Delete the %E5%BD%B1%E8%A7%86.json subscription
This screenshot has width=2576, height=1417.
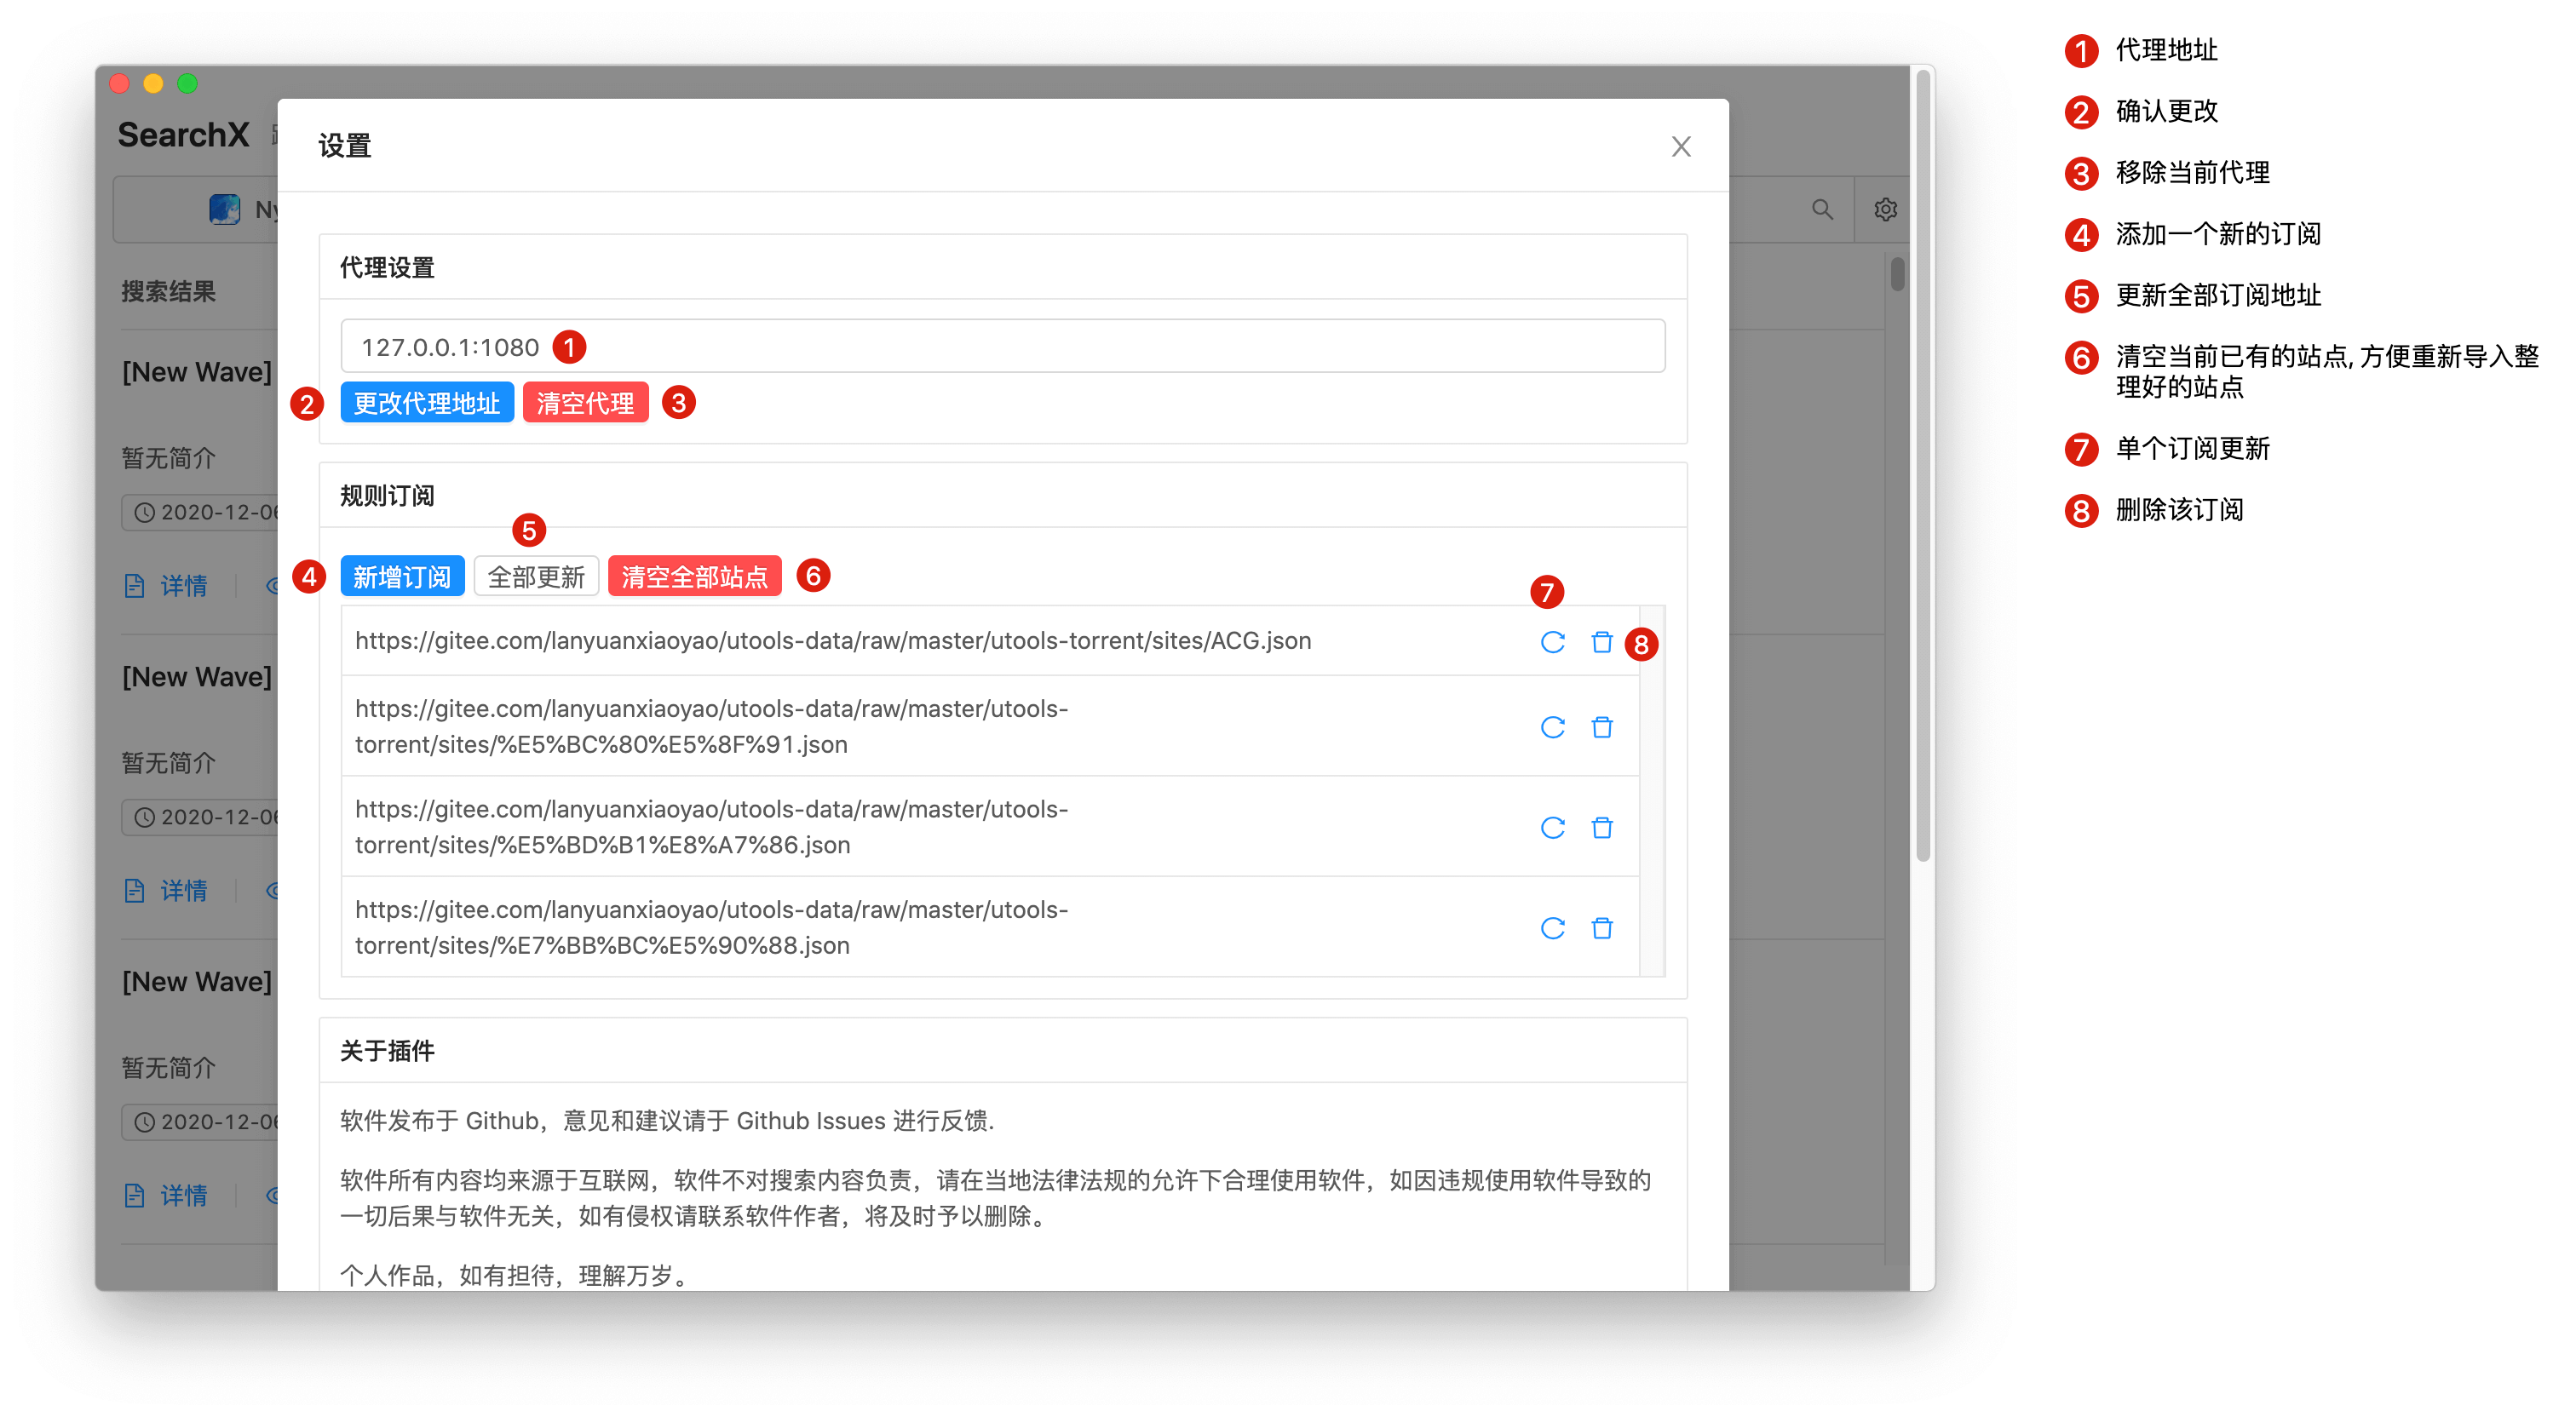coord(1602,828)
